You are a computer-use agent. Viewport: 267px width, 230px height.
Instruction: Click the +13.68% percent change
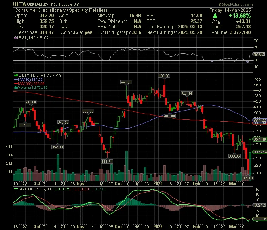click(x=240, y=16)
